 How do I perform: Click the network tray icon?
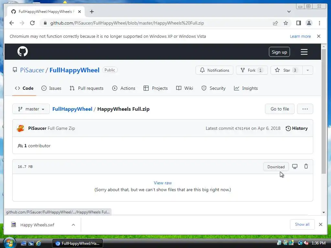(x=300, y=243)
